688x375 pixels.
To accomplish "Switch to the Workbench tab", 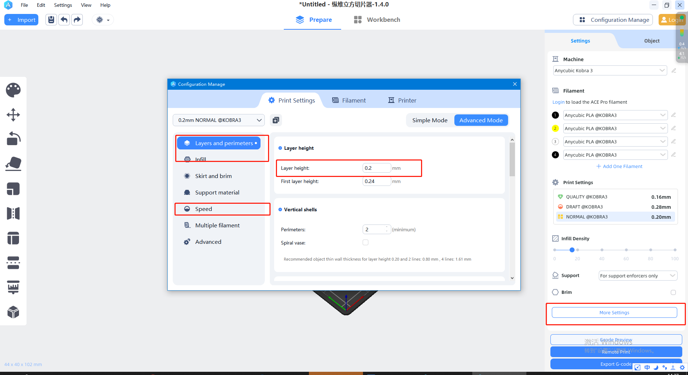I will pos(377,20).
